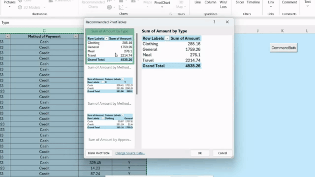This screenshot has width=315, height=177.
Task: Click the Method of Payment header cell
Action: pos(44,36)
